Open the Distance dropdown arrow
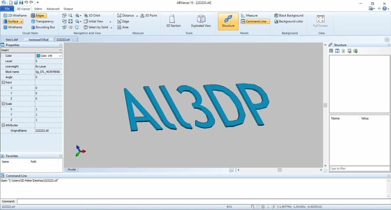Image resolution: width=391 pixels, height=210 pixels. pos(137,16)
